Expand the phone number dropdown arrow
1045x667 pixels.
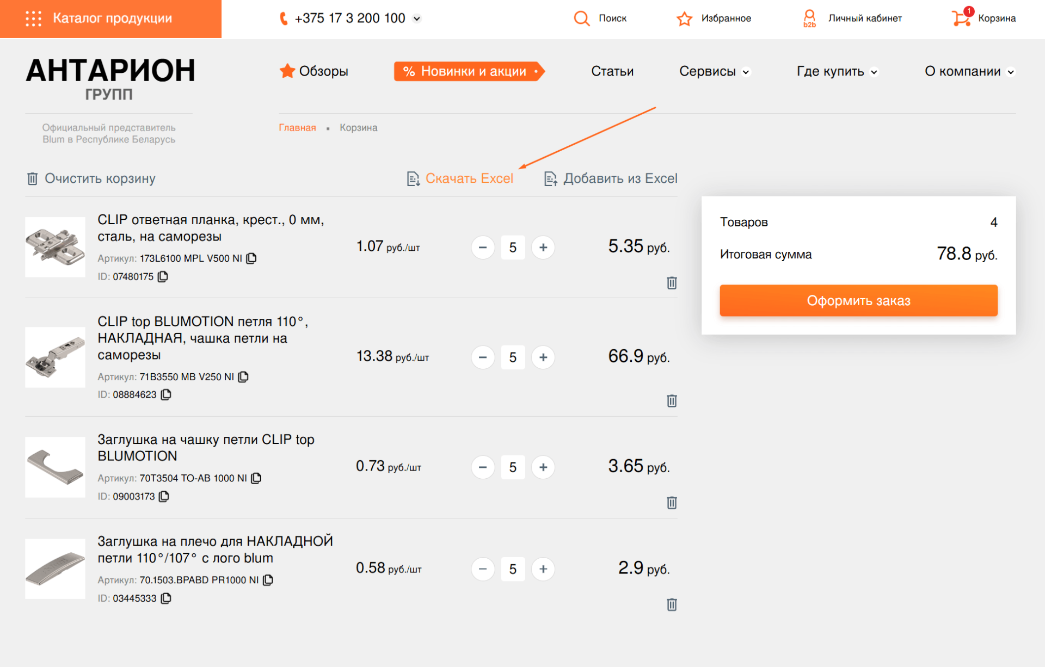tap(417, 19)
